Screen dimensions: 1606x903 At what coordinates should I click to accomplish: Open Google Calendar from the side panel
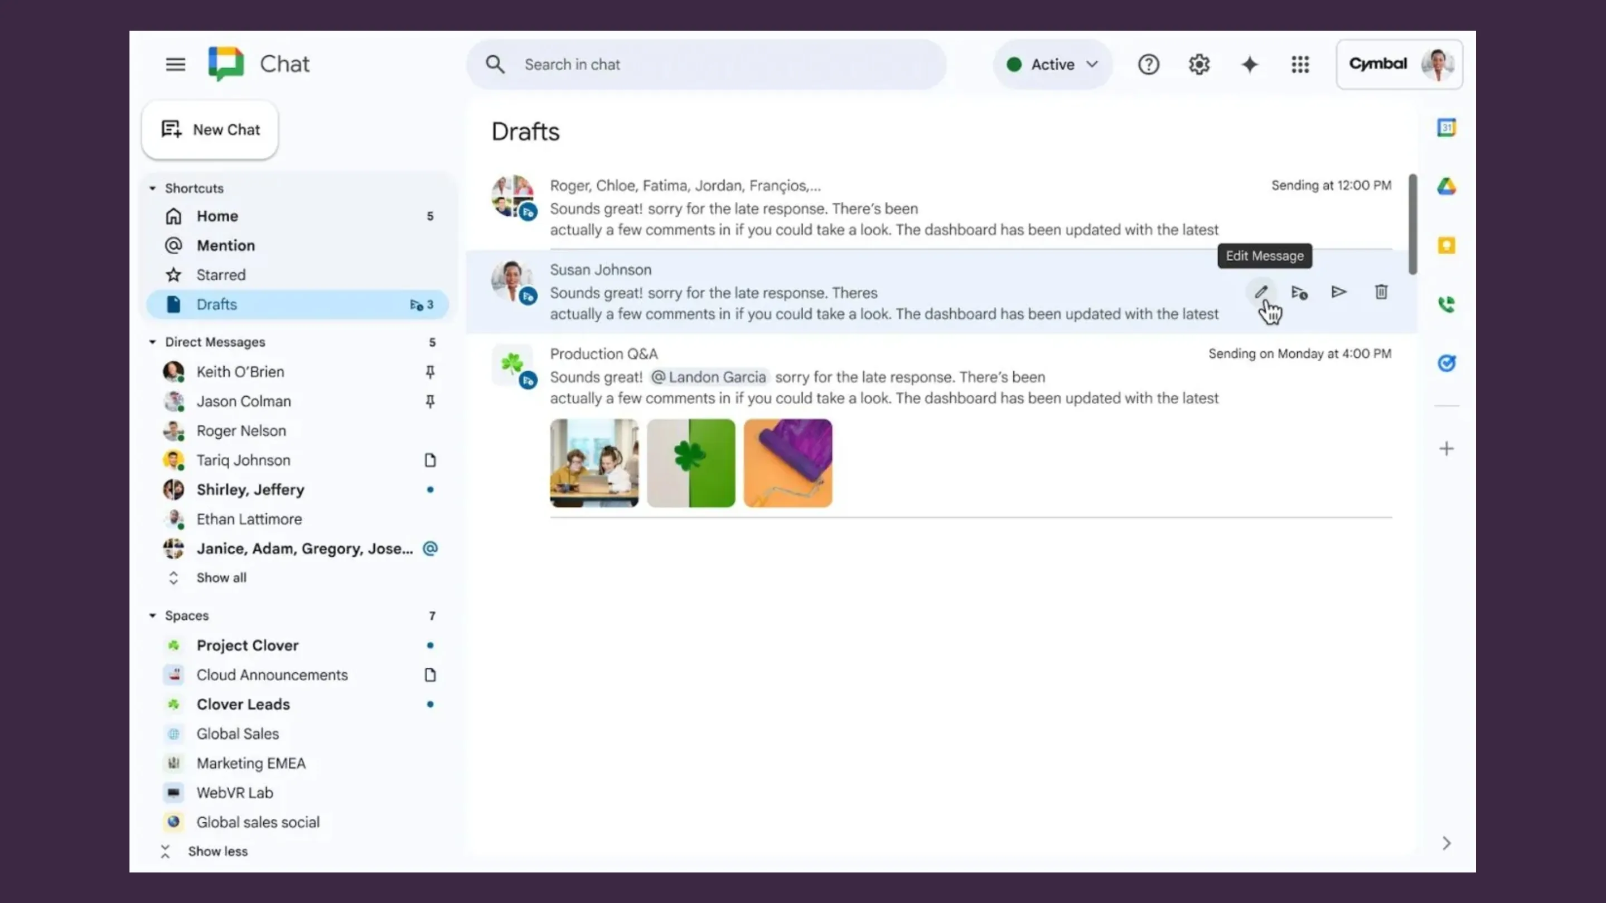(1447, 127)
